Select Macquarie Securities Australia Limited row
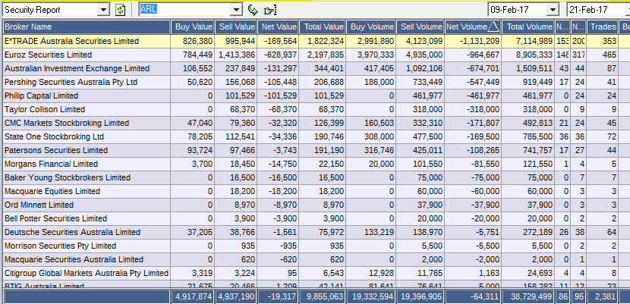 315,259
